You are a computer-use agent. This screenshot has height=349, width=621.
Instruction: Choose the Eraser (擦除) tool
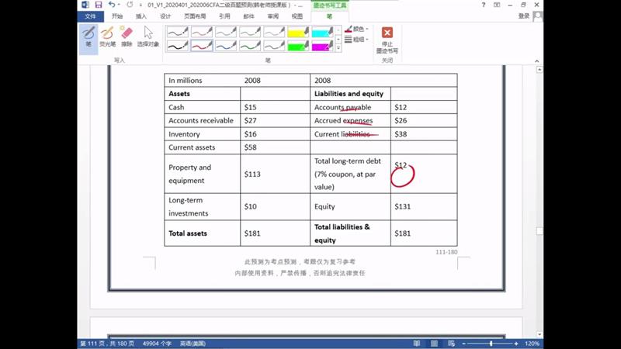pyautogui.click(x=127, y=36)
